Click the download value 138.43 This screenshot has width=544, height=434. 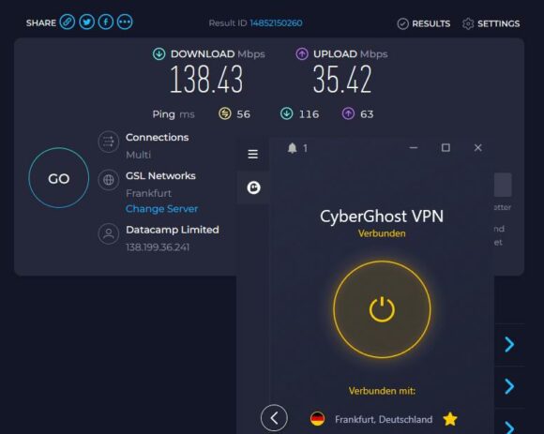tap(206, 80)
